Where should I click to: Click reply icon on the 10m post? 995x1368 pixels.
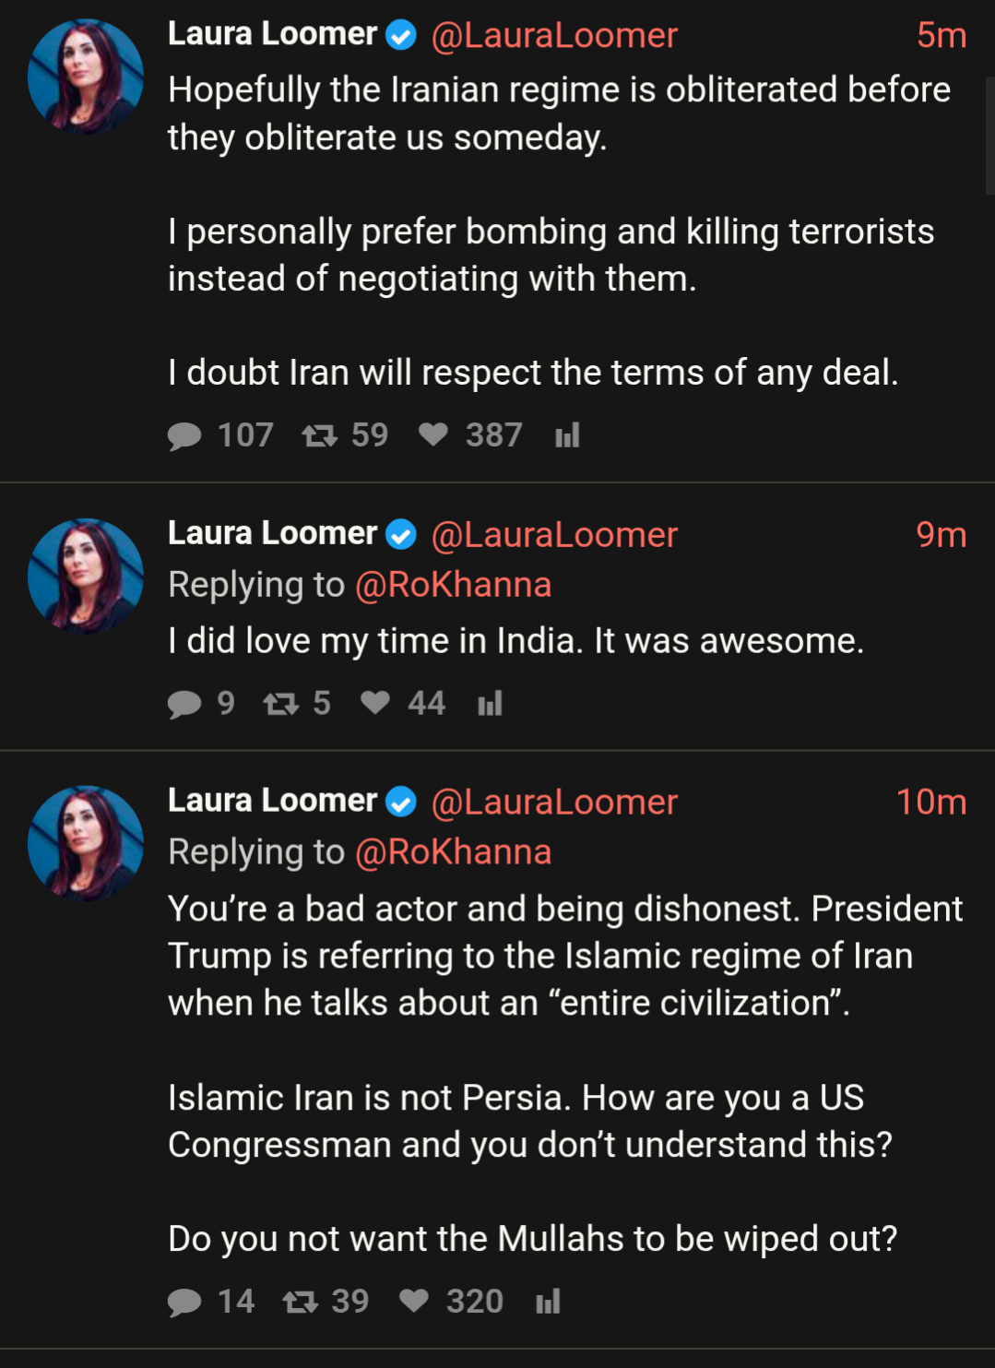(184, 1302)
